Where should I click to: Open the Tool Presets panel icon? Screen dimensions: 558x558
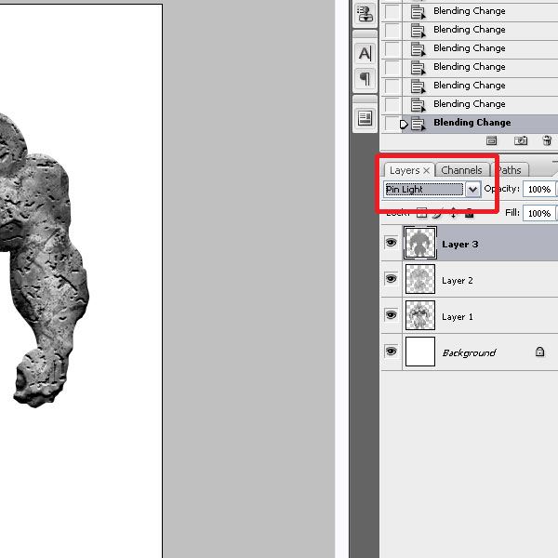[365, 14]
